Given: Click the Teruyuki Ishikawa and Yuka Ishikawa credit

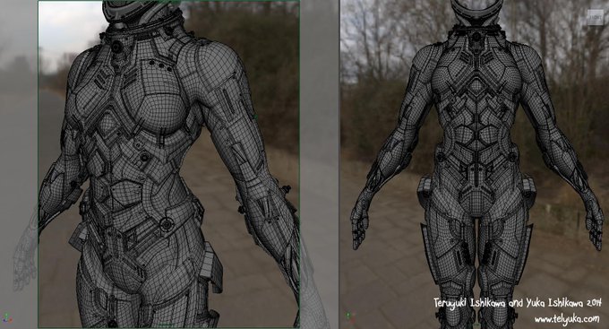Looking at the screenshot, I should pos(518,303).
